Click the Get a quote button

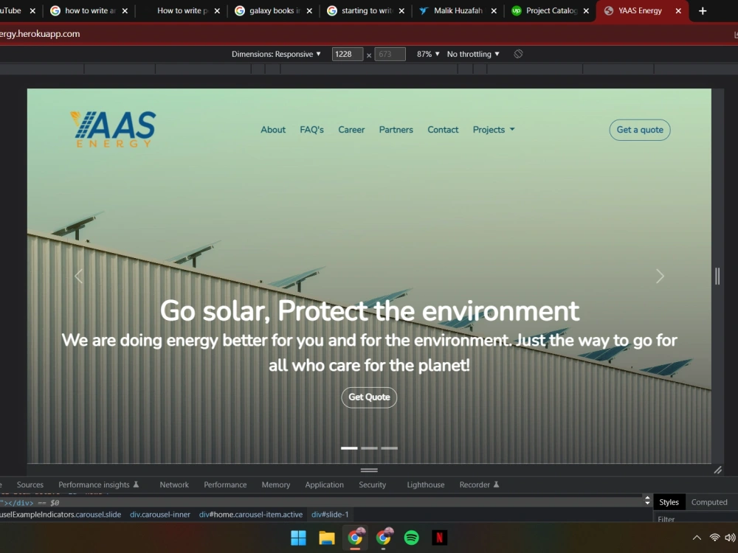tap(639, 130)
